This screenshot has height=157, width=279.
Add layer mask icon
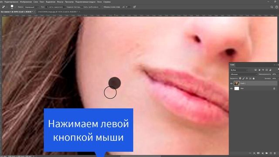tap(258, 153)
